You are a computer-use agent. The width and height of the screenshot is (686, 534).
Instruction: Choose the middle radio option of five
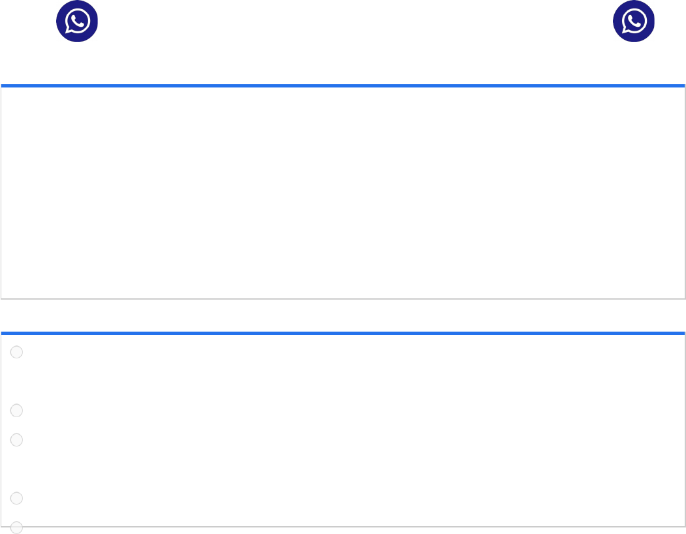(17, 440)
